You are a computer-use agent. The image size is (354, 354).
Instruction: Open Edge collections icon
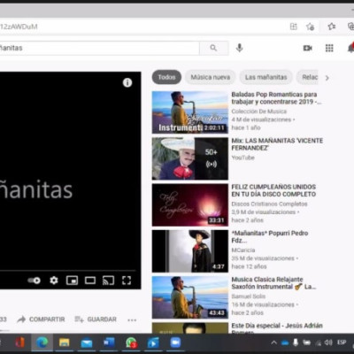(350, 27)
